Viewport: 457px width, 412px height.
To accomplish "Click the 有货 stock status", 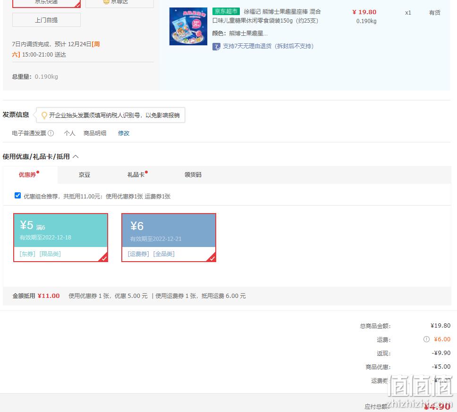I will pyautogui.click(x=434, y=13).
